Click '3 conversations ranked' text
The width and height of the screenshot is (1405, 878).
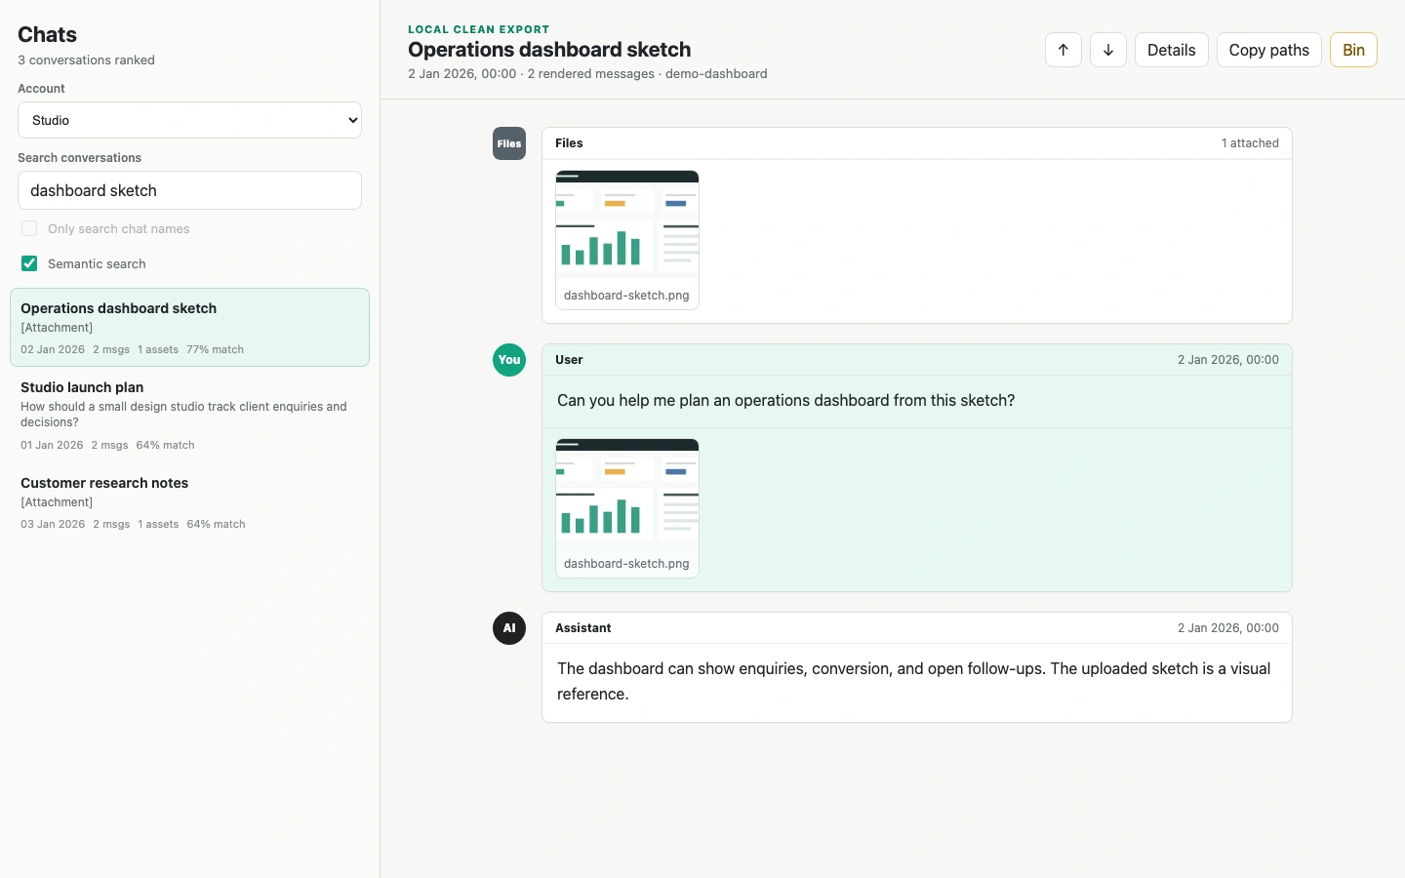[x=86, y=60]
